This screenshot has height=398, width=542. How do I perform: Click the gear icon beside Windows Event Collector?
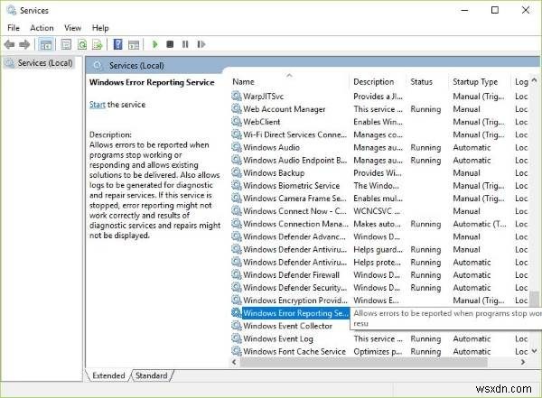click(x=237, y=326)
